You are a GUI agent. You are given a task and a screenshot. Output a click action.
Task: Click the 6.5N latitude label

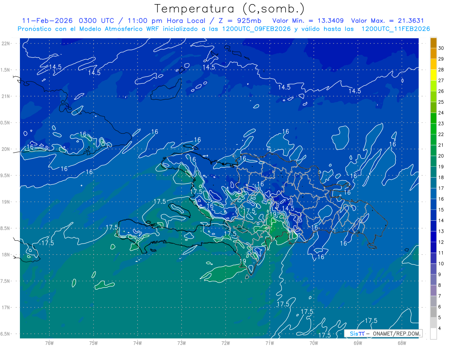tap(6, 334)
